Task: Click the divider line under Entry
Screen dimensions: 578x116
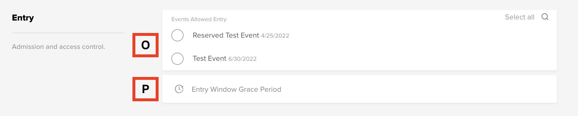Action: click(68, 33)
